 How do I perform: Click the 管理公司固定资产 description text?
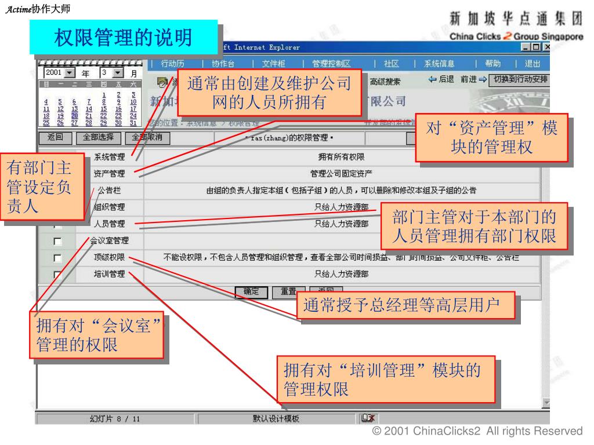341,174
